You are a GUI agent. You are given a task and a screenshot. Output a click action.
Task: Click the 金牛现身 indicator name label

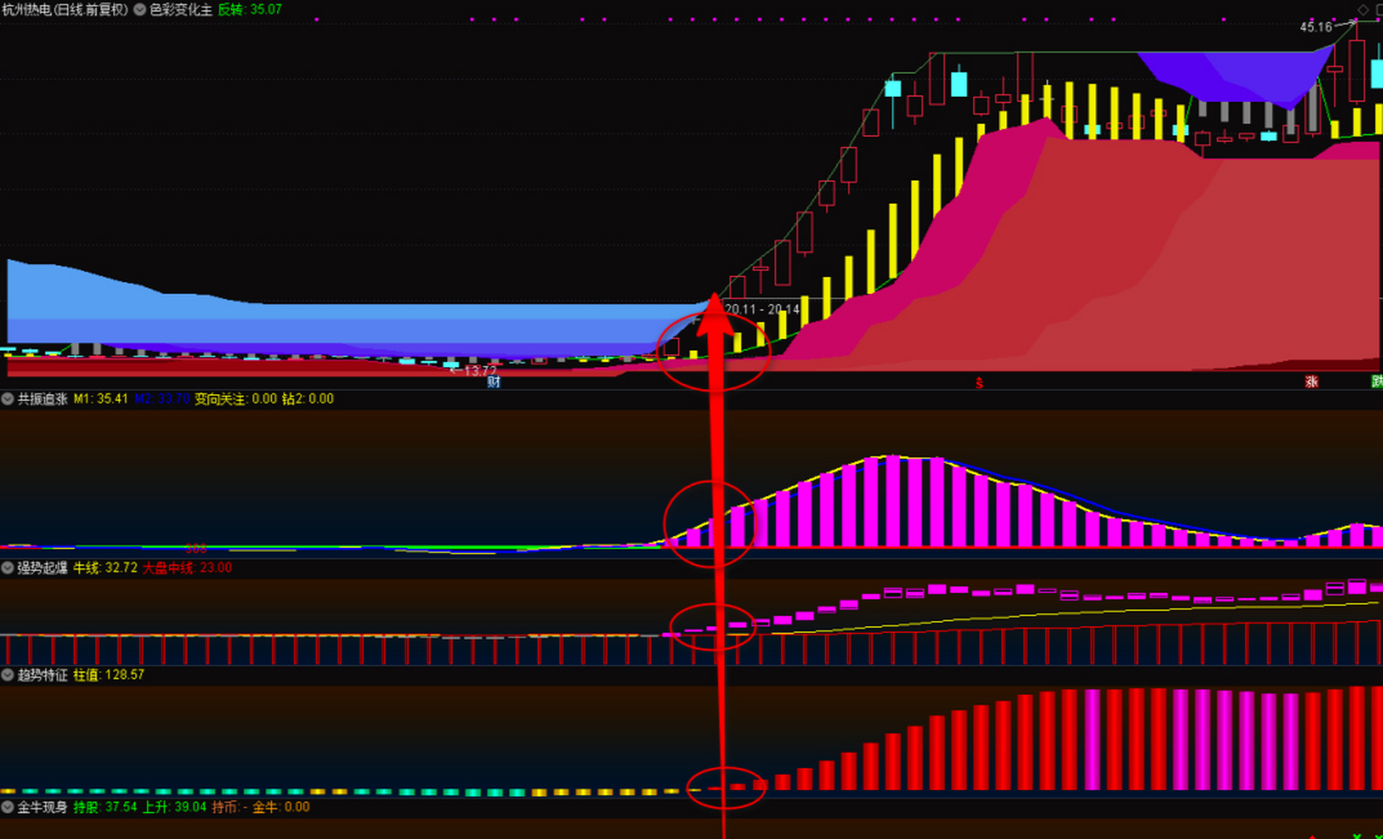(43, 807)
